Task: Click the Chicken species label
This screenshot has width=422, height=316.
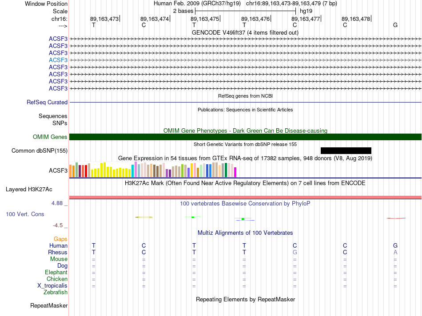Action: click(x=57, y=279)
